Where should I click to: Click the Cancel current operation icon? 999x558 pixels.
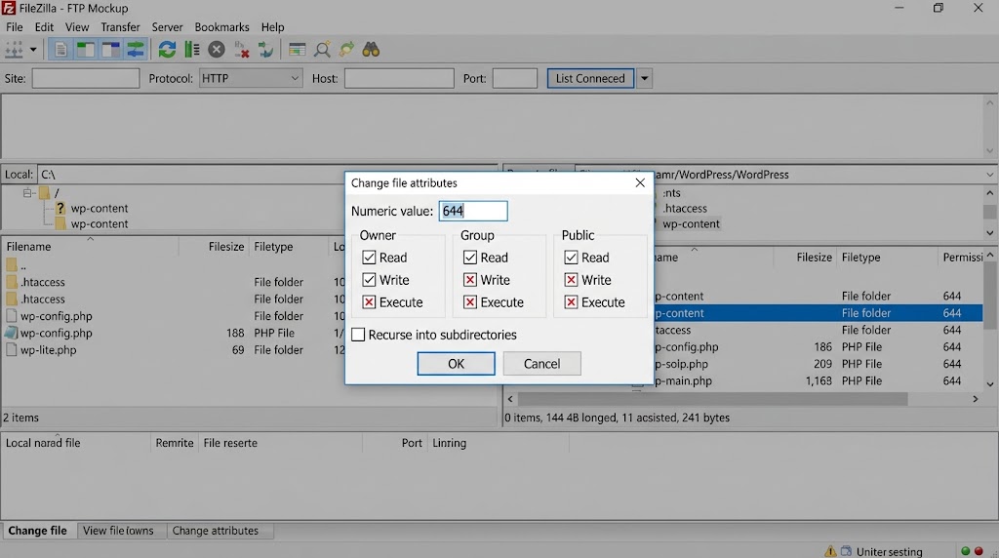coord(217,49)
